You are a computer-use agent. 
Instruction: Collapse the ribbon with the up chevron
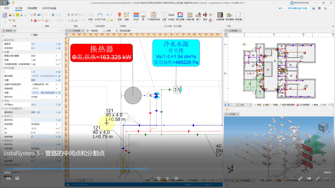pyautogui.click(x=333, y=26)
